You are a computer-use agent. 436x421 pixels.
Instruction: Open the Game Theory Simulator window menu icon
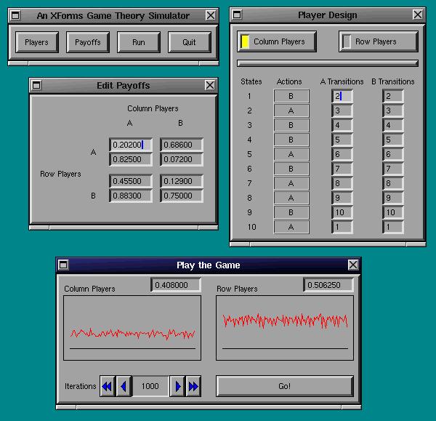tap(15, 15)
